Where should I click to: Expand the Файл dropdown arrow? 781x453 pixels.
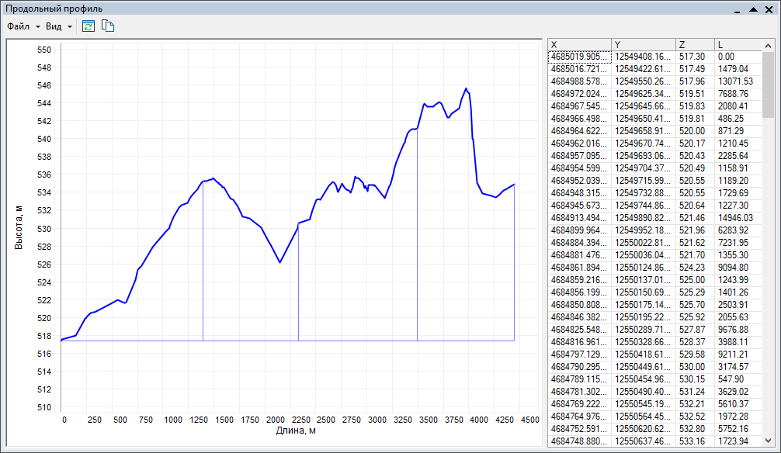pyautogui.click(x=38, y=27)
